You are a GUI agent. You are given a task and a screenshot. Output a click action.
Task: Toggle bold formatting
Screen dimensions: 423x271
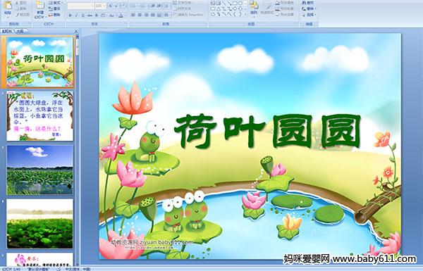(x=70, y=15)
